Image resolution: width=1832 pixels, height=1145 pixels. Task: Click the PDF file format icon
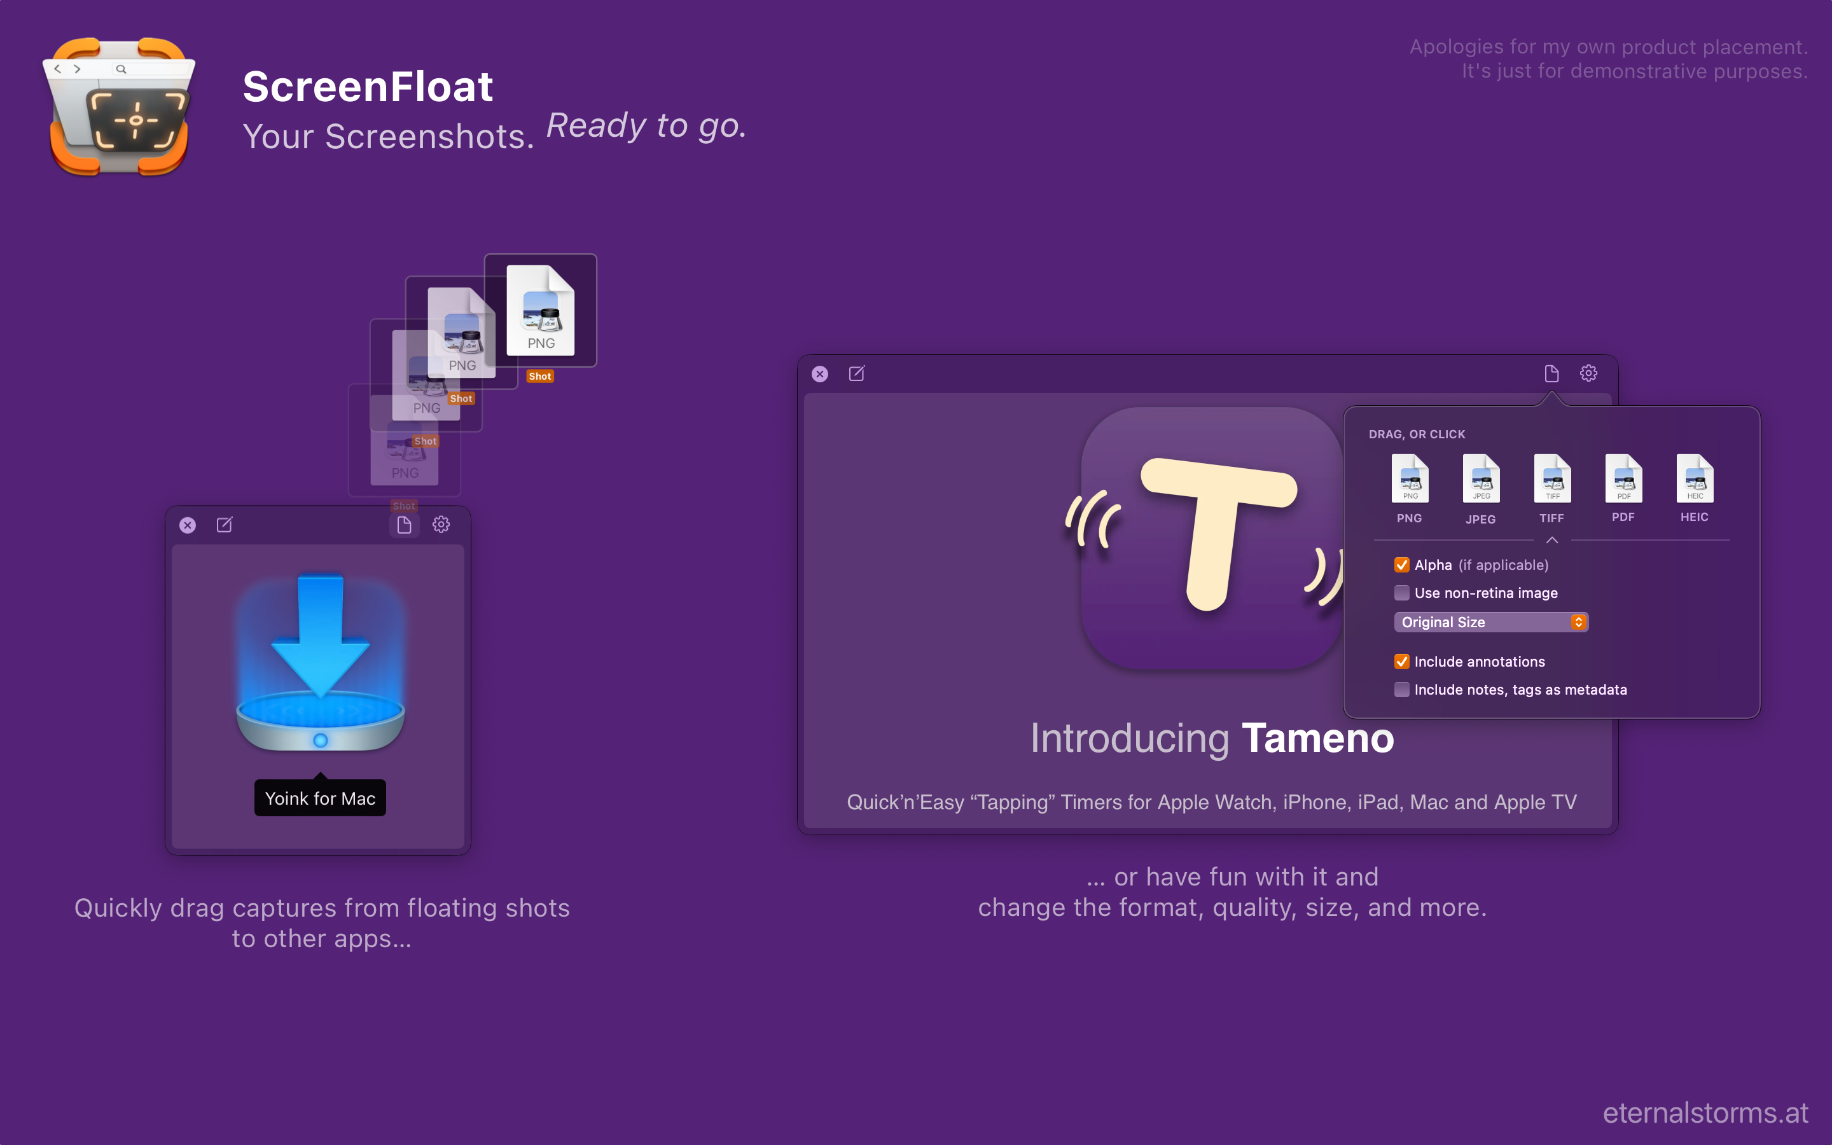tap(1623, 478)
